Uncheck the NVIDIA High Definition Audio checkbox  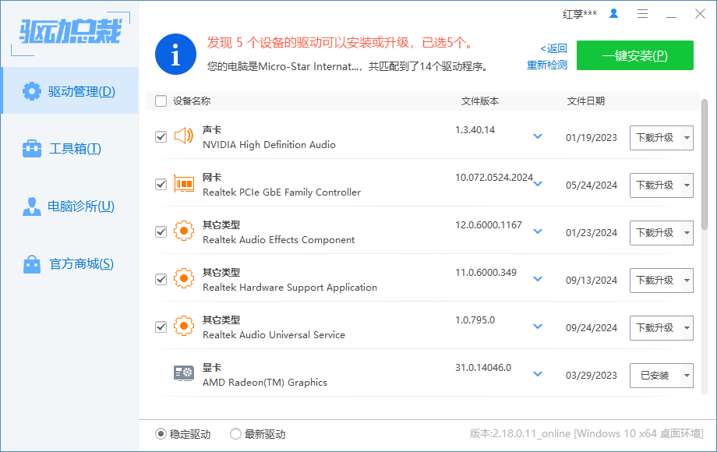161,137
